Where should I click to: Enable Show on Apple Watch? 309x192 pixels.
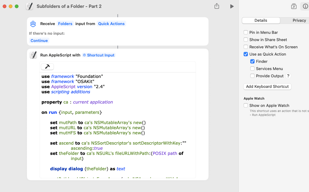pyautogui.click(x=245, y=106)
